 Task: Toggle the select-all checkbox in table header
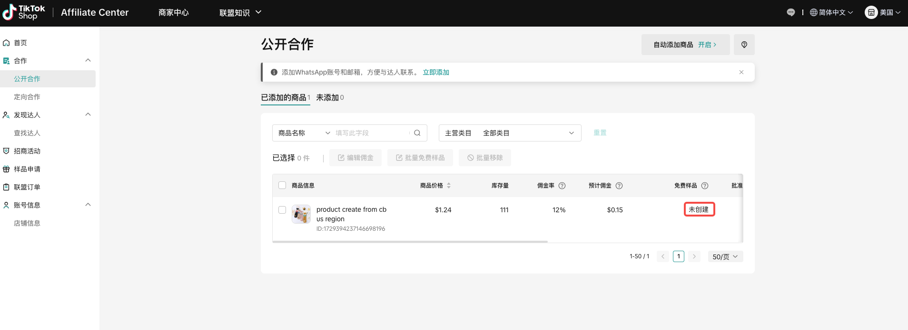[282, 186]
